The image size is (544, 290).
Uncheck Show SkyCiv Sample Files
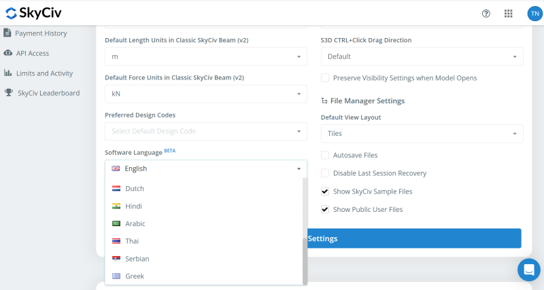pos(325,192)
